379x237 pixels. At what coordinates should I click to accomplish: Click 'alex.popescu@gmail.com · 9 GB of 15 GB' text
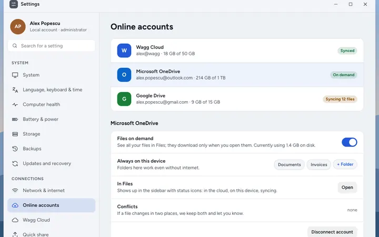pyautogui.click(x=178, y=102)
